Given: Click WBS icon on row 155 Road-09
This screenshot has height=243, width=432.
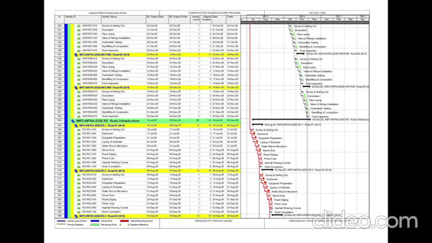Looking at the screenshot, I should [x=76, y=88].
